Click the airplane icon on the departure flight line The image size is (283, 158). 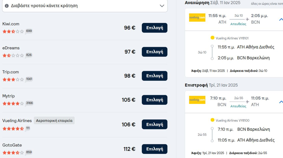coord(247,19)
